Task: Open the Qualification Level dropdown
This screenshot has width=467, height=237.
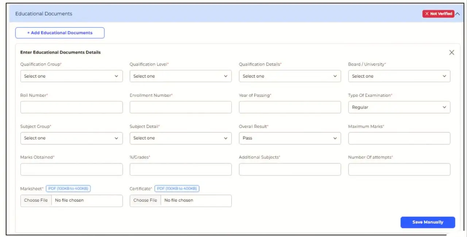Action: pyautogui.click(x=180, y=76)
